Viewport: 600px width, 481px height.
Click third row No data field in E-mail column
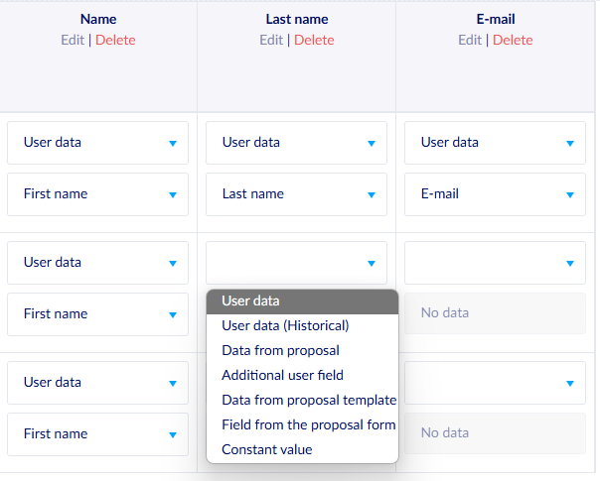pos(495,433)
